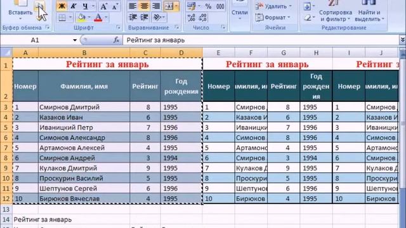Select row 5 header
The height and width of the screenshot is (228, 406).
point(6,127)
